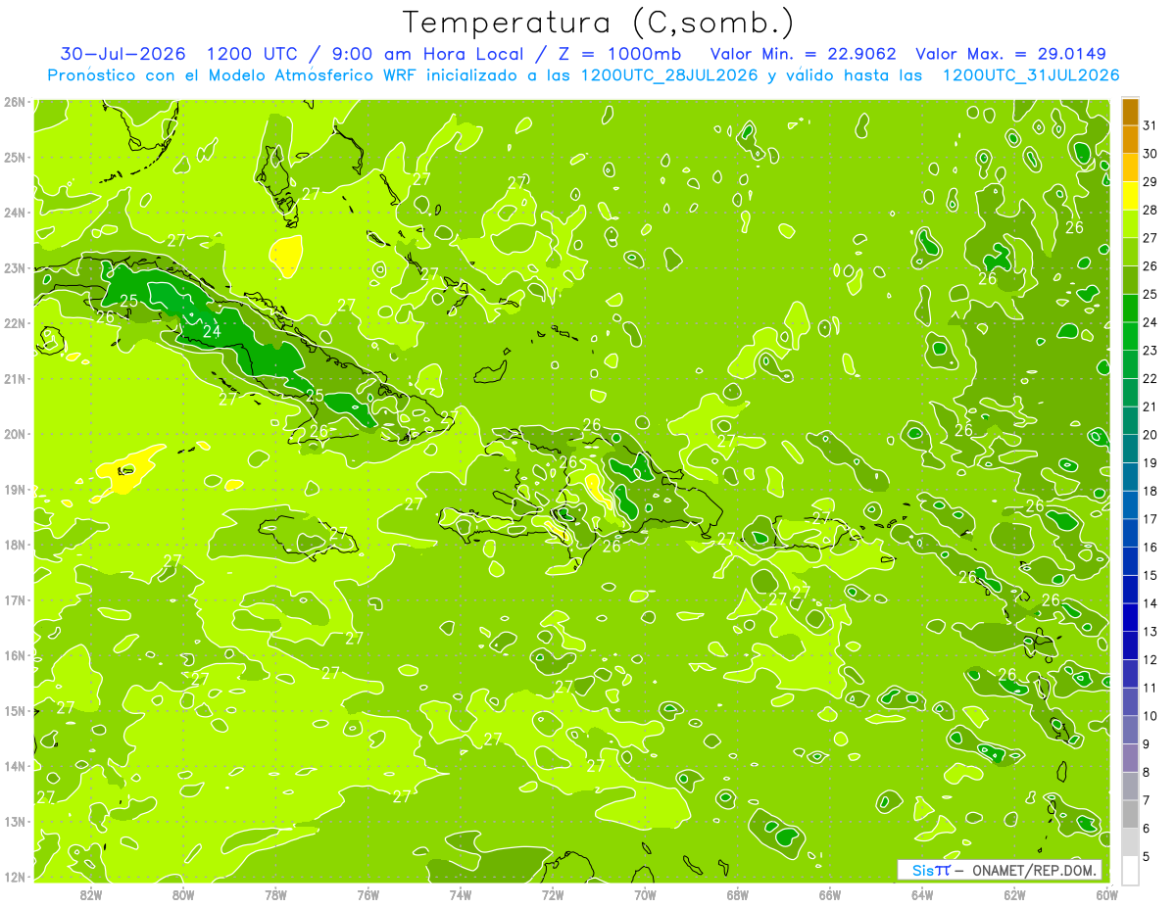Viewport: 1176px width, 908px height.
Task: Select "Valor Min. = 22.9062" text
Action: (804, 54)
